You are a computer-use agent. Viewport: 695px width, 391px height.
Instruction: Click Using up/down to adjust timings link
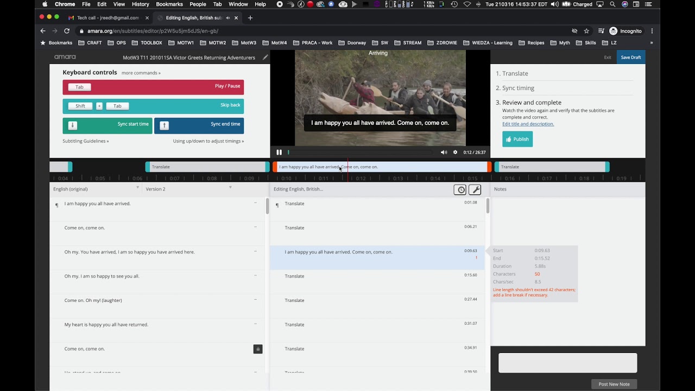pos(208,141)
